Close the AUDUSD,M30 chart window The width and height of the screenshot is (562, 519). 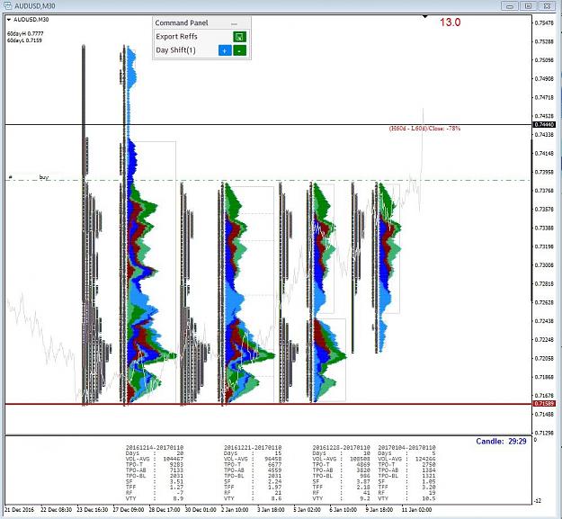pos(547,5)
